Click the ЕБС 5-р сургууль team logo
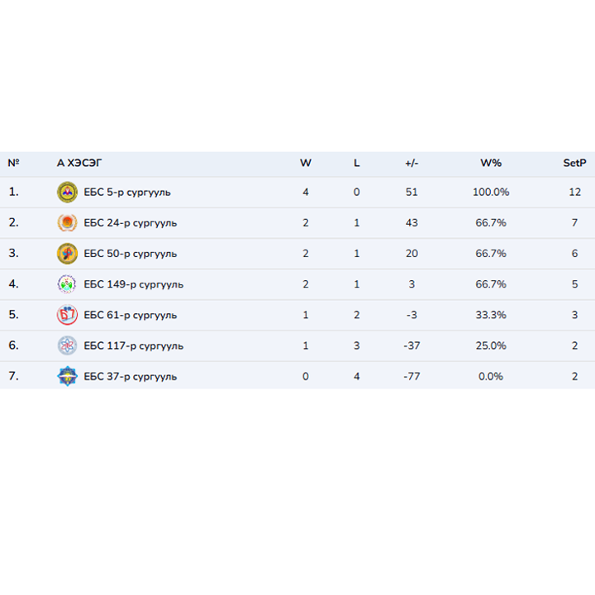The width and height of the screenshot is (595, 595). (67, 193)
